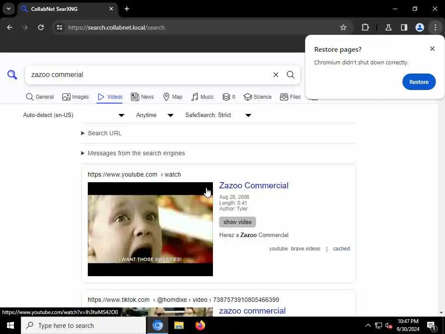
Task: Open the tiktok.com result URL
Action: [x=183, y=300]
